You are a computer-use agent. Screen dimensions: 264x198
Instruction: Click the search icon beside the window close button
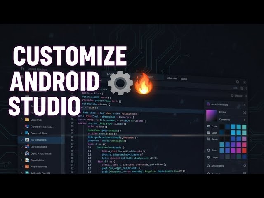click(x=238, y=82)
